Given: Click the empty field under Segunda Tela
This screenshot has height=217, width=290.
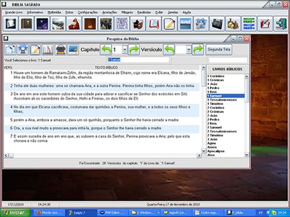Looking at the screenshot, I should point(228,60).
